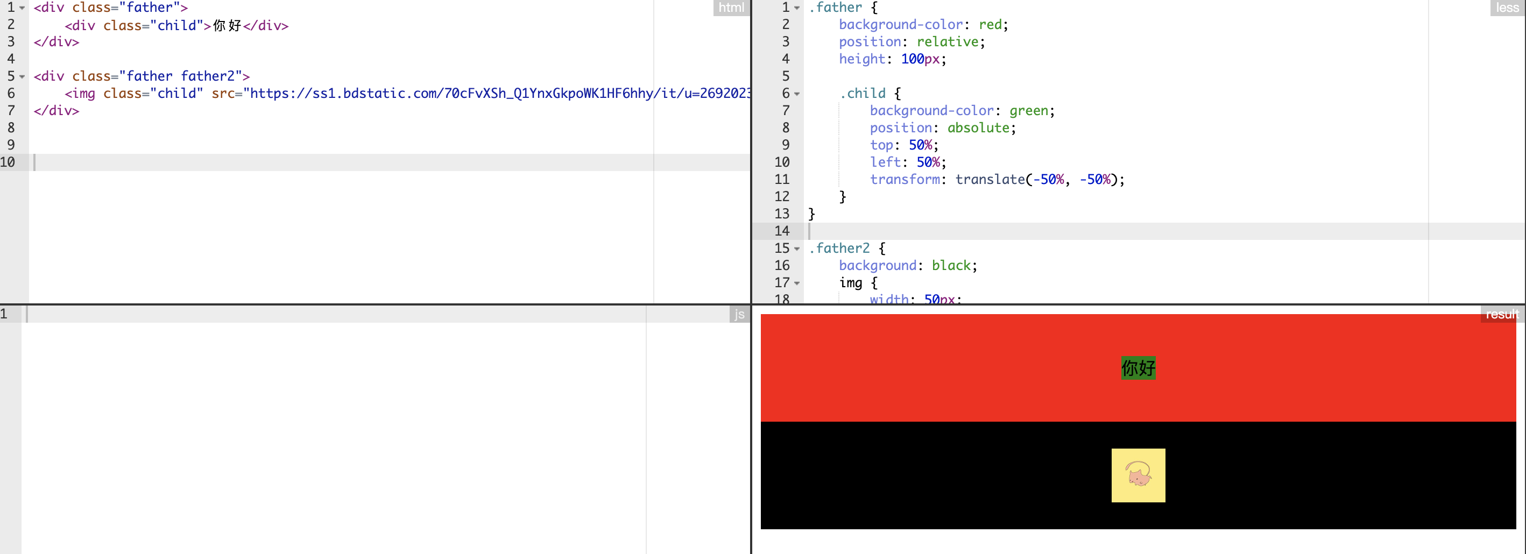This screenshot has width=1526, height=554.
Task: Click line number 7 in HTML gutter
Action: (x=11, y=111)
